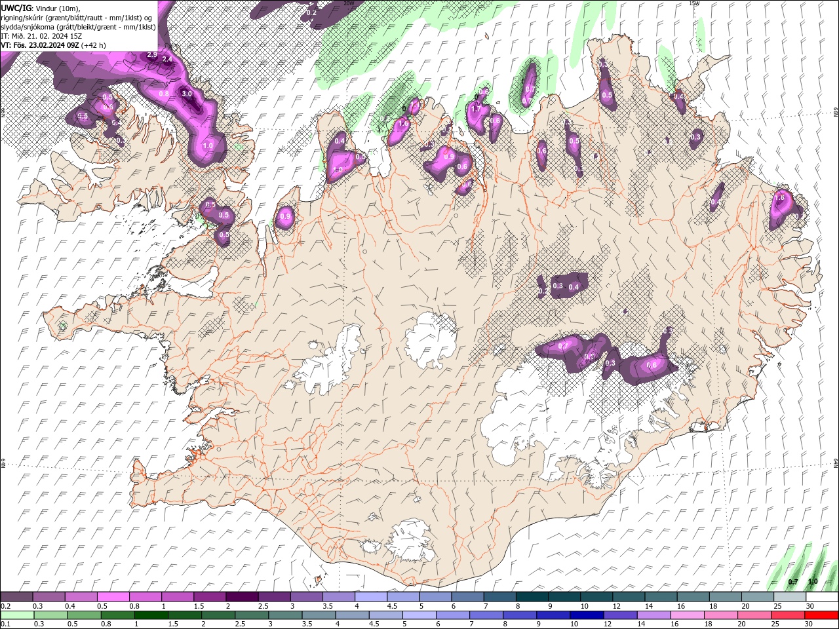The width and height of the screenshot is (839, 629).
Task: Click the deep navy blue swatch between 10 and 12
Action: pos(586,615)
